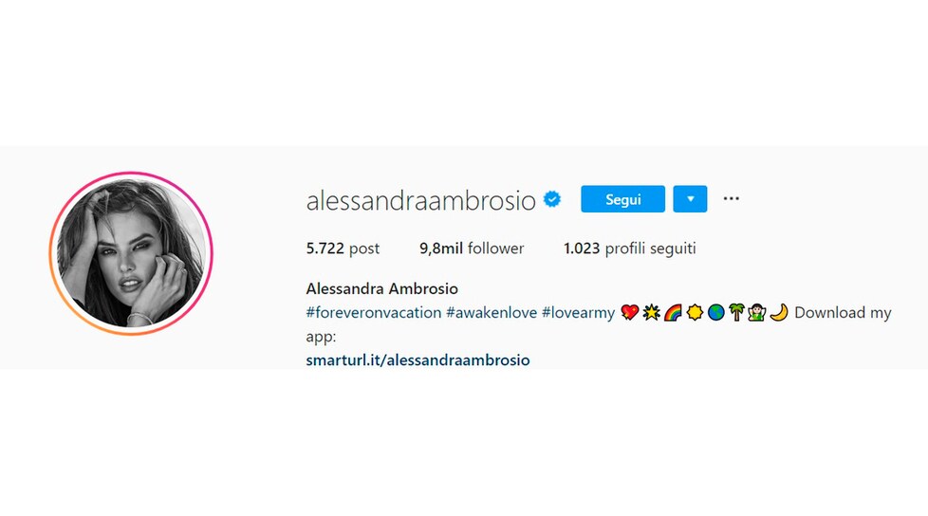Click the crescent moon emoji in bio
928x516 pixels.
tap(779, 312)
